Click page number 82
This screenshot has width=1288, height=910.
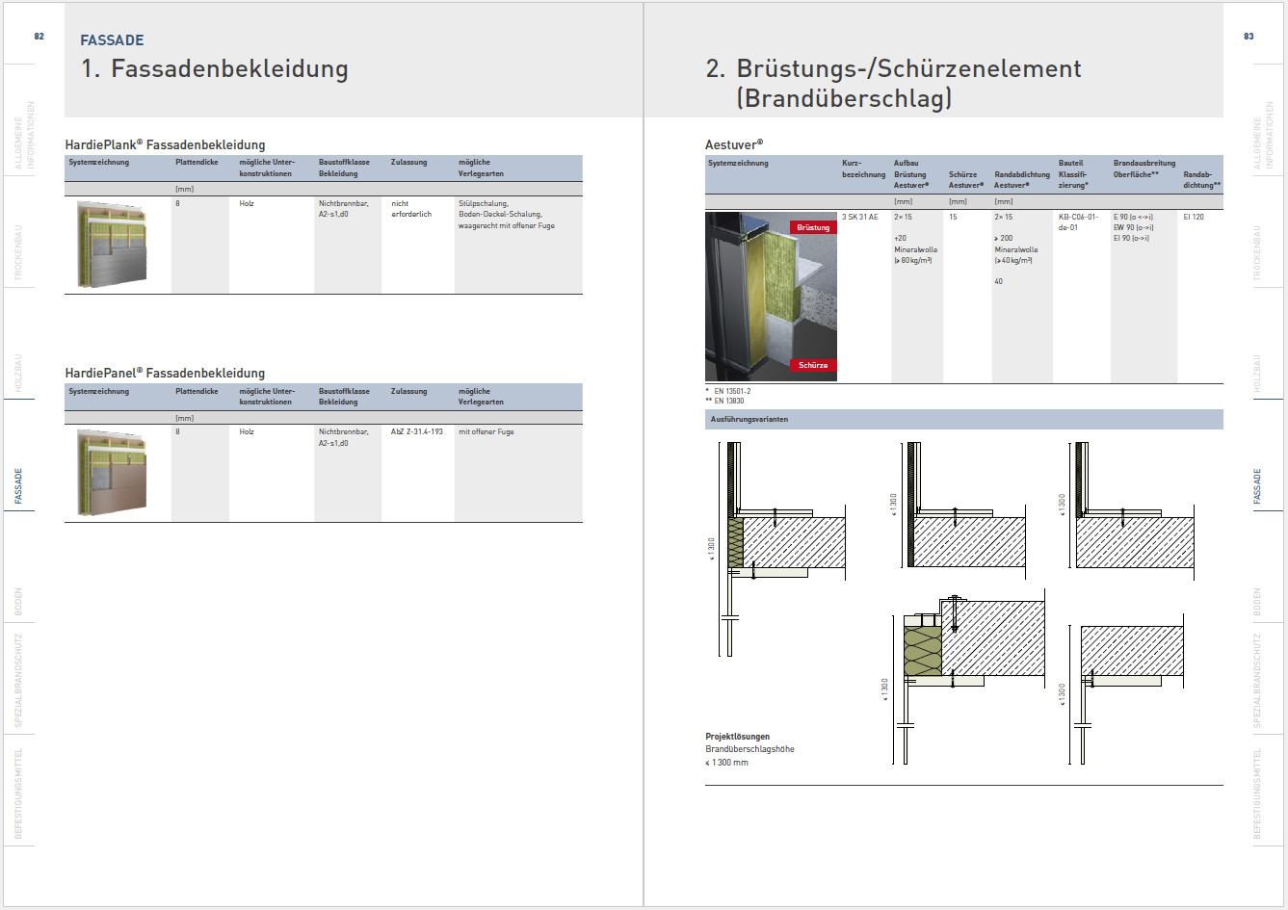39,37
